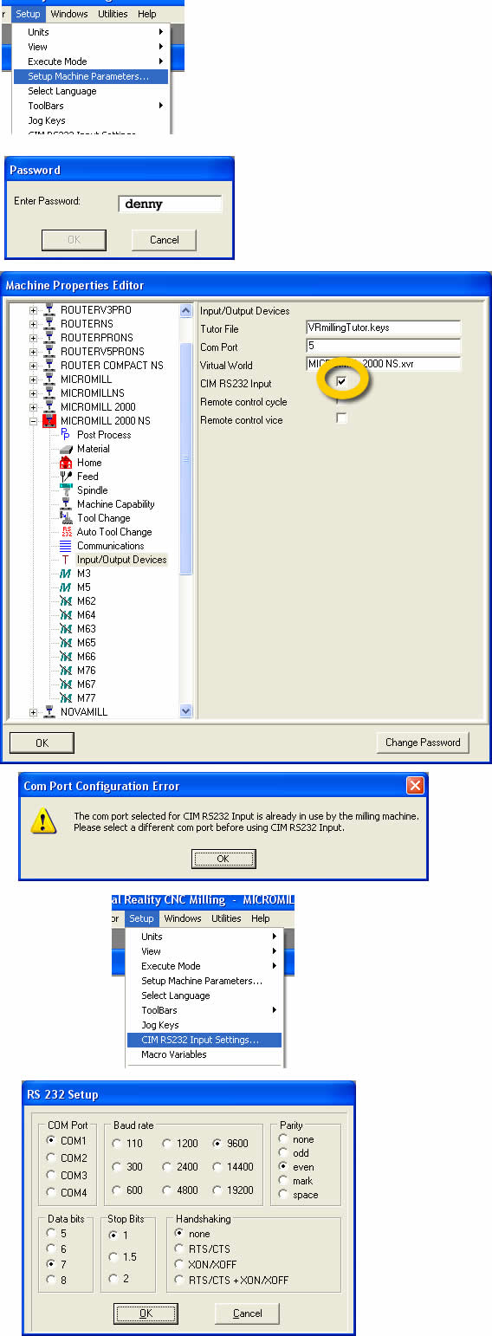Expand the MICROMILL tree node

[x=34, y=379]
